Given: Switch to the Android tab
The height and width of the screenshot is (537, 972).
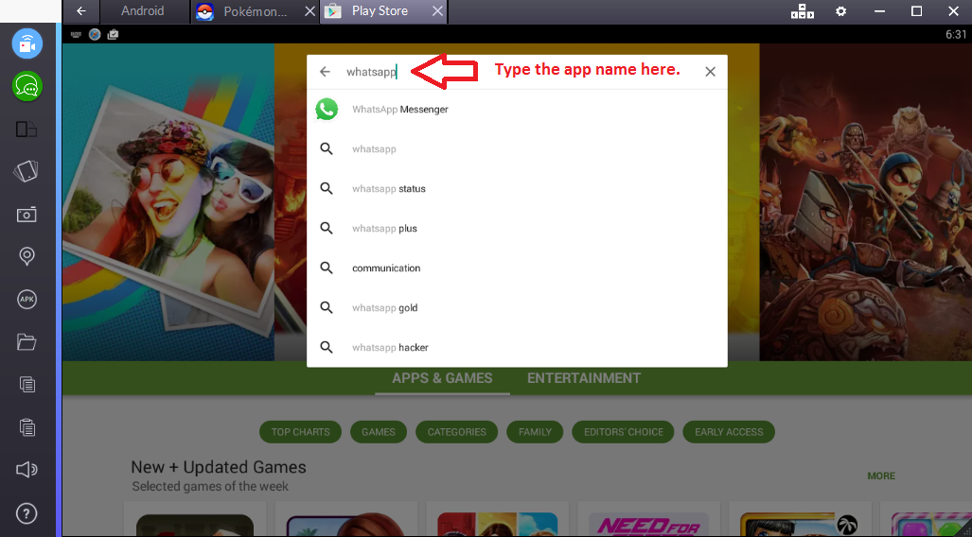Looking at the screenshot, I should coord(142,11).
